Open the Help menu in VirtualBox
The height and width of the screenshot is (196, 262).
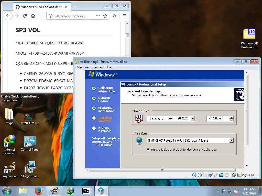(x=110, y=67)
